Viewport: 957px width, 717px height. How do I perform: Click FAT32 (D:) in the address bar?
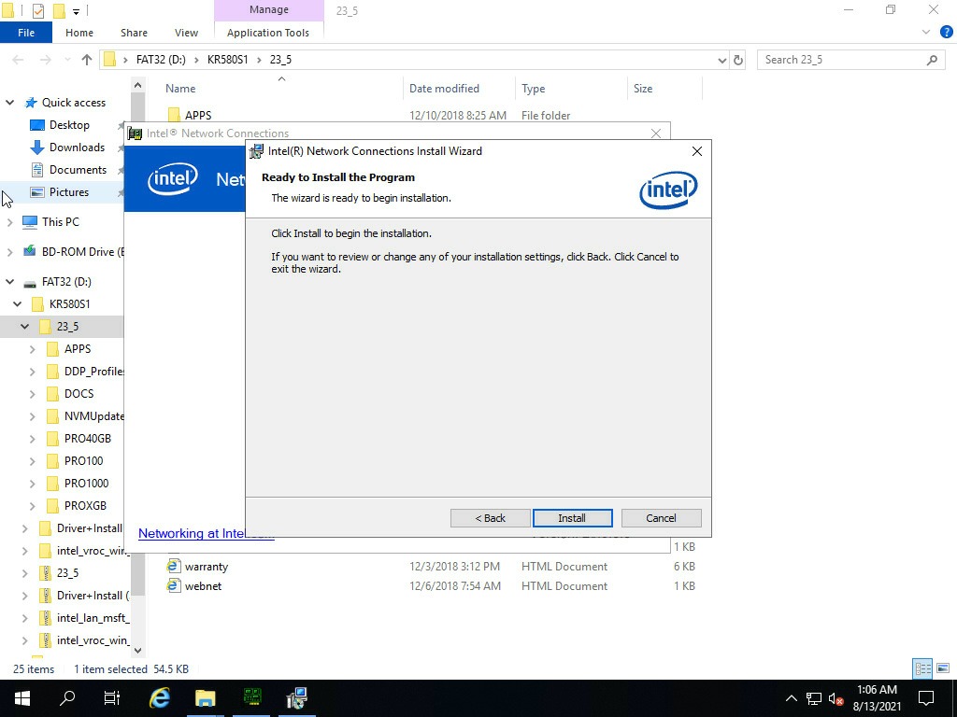tap(161, 60)
